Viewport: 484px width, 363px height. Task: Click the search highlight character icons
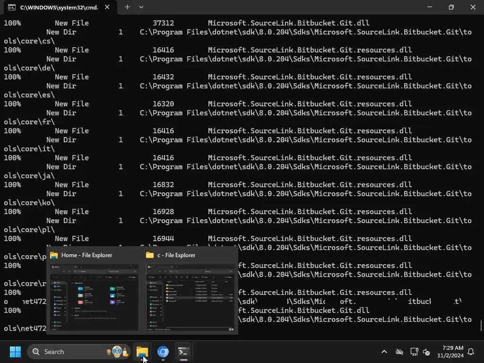click(x=117, y=352)
